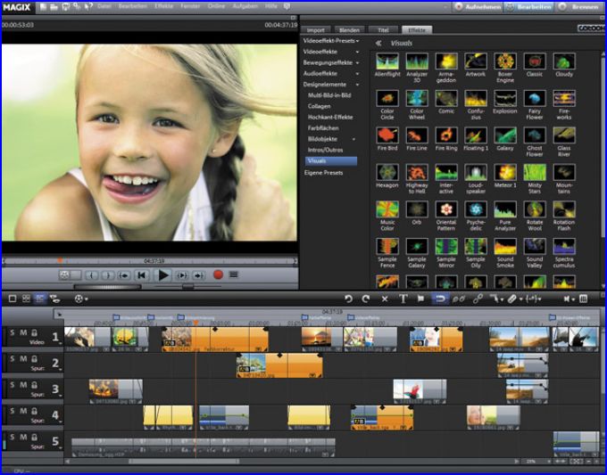The width and height of the screenshot is (607, 475).
Task: Switch to the Import tab
Action: point(318,30)
